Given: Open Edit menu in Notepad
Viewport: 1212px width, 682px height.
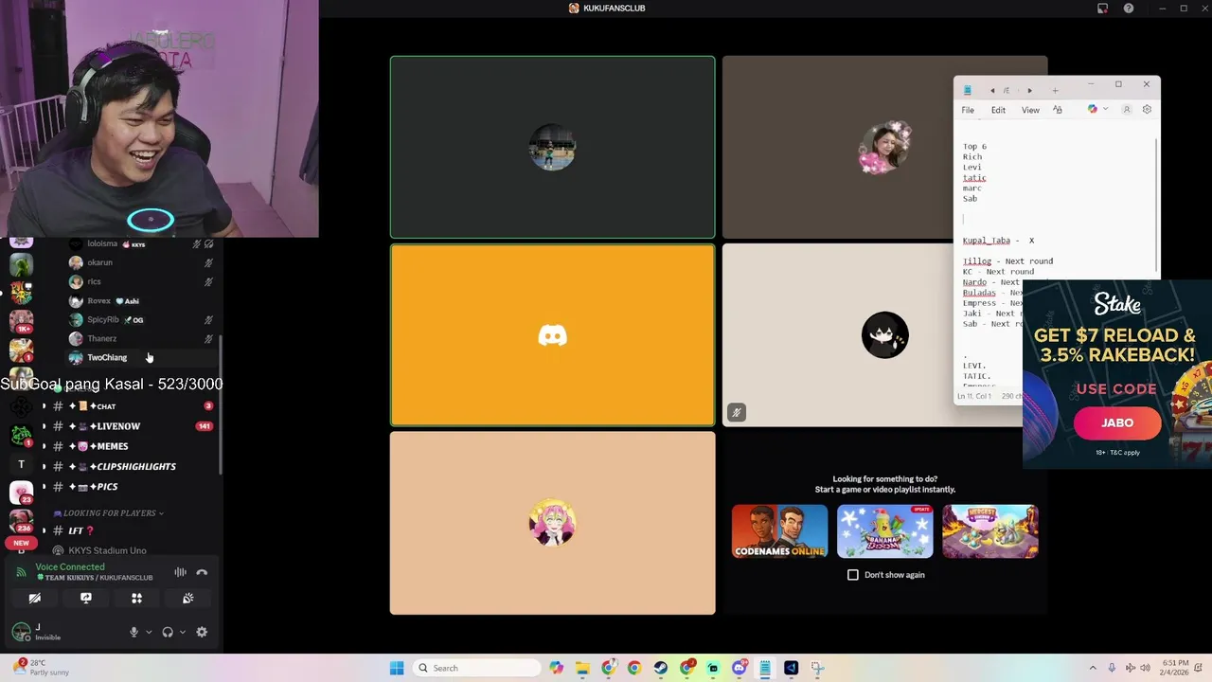Looking at the screenshot, I should (998, 110).
